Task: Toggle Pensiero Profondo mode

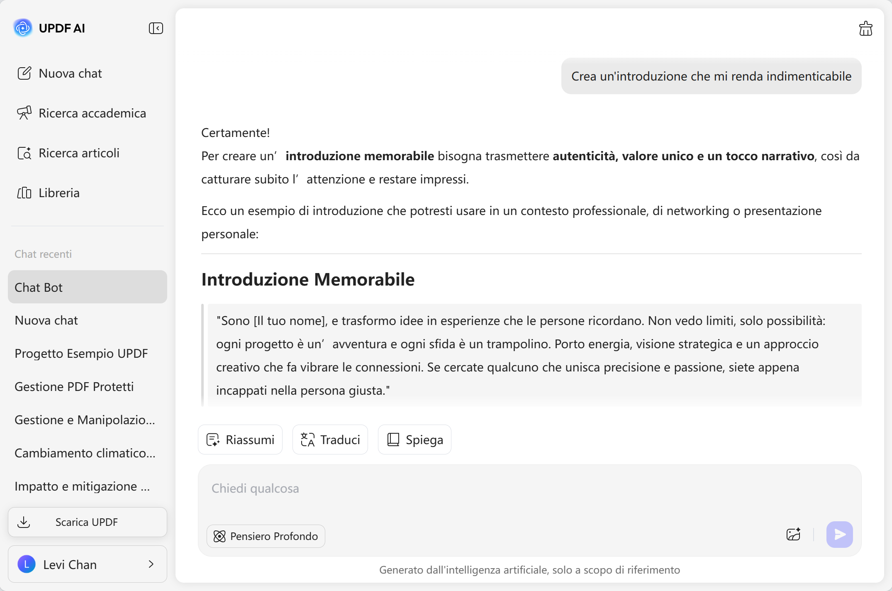Action: point(266,536)
